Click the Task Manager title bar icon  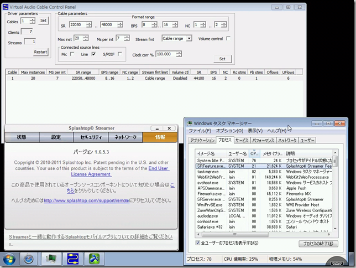[x=190, y=123]
